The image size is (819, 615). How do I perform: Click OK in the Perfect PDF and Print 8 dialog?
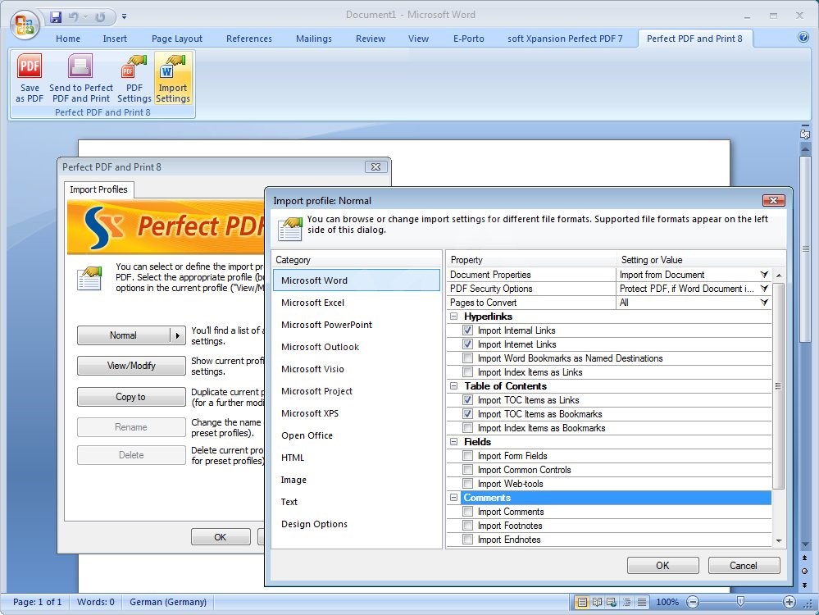click(x=221, y=536)
